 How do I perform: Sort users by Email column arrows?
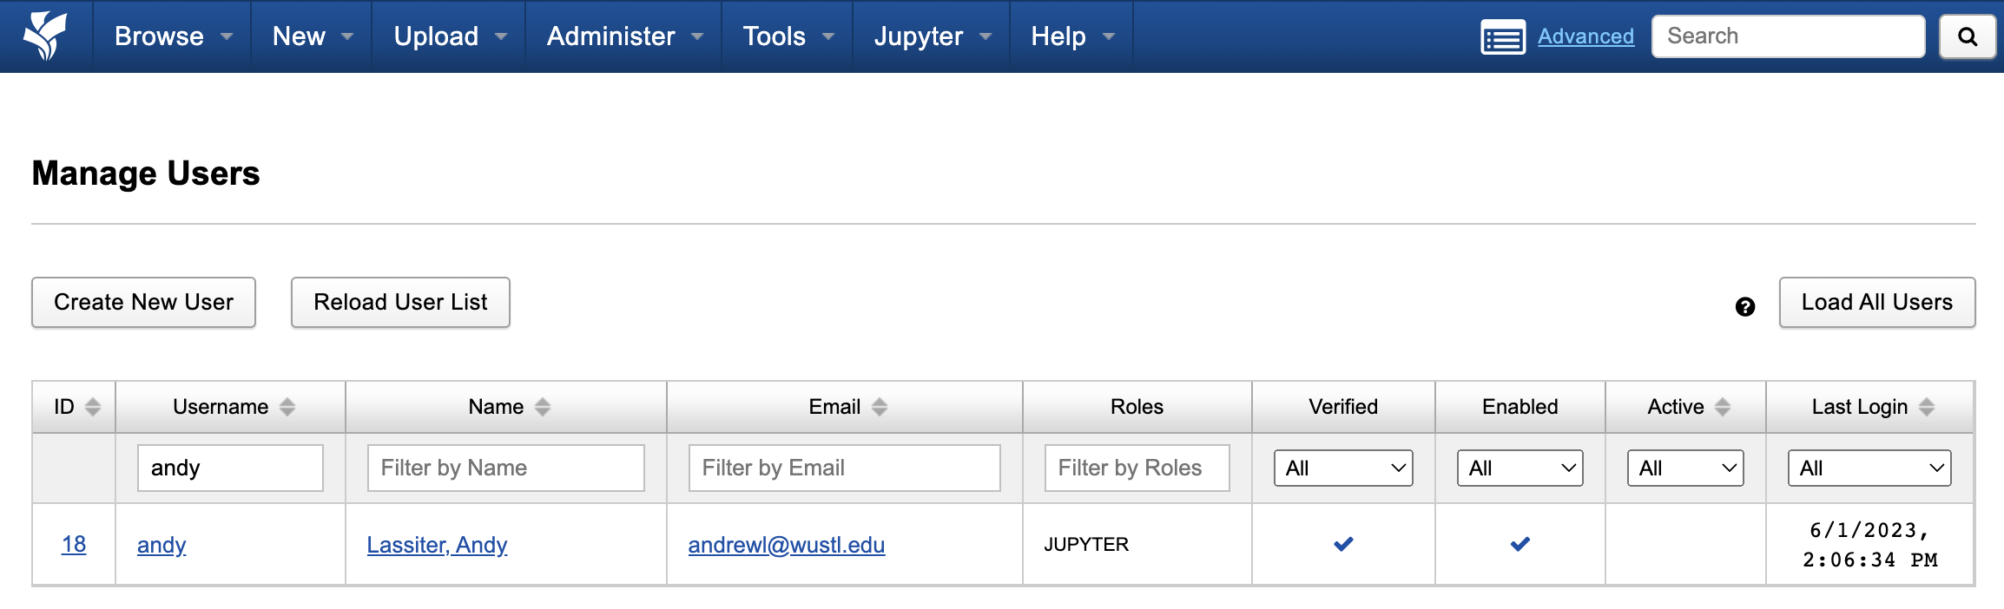pos(880,407)
